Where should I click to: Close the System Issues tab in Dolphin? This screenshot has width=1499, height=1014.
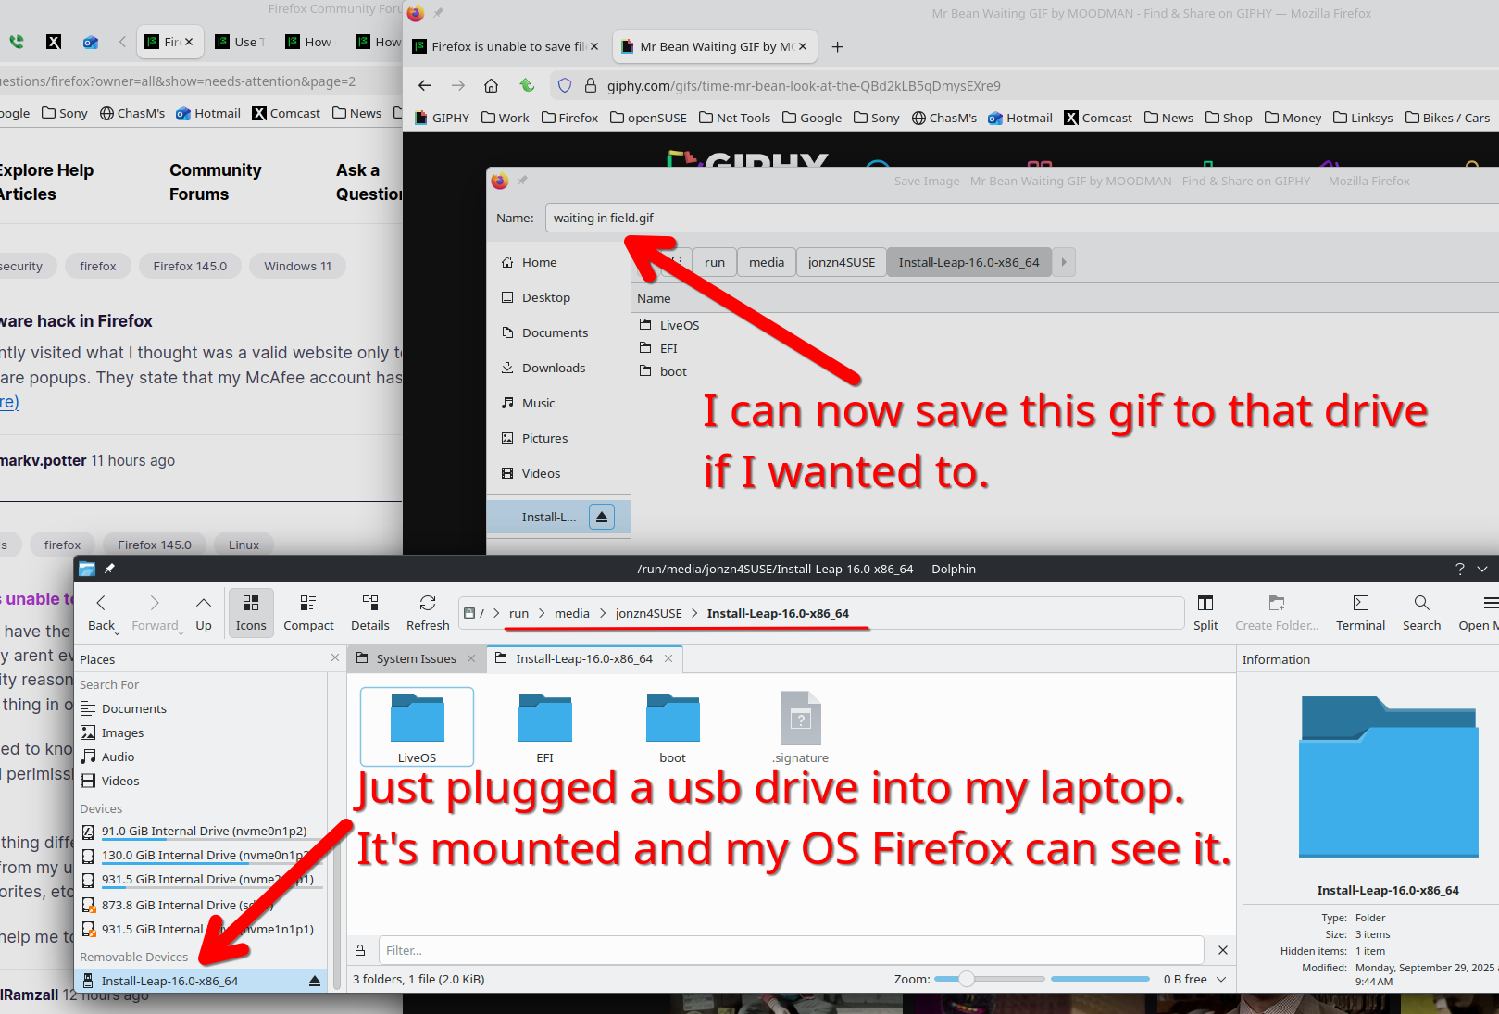(471, 658)
